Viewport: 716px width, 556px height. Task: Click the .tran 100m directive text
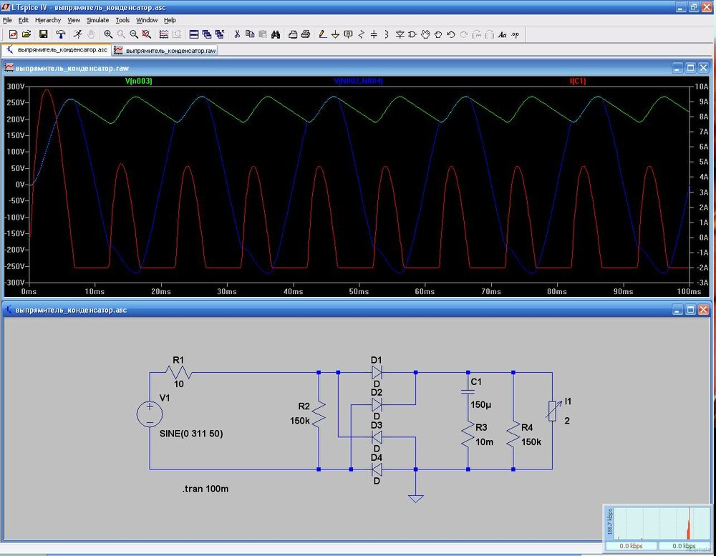click(x=205, y=489)
